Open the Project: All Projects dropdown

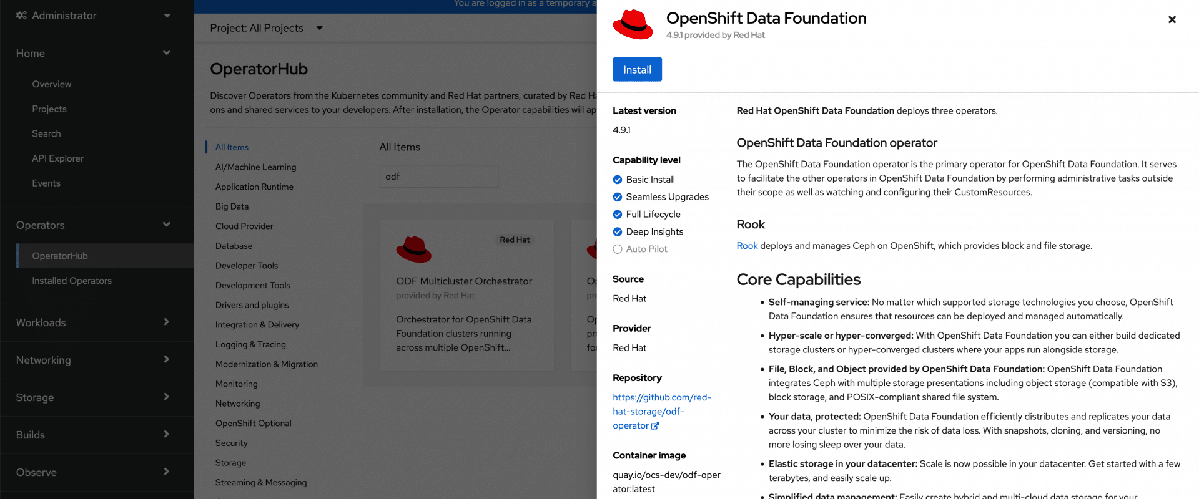[x=267, y=28]
